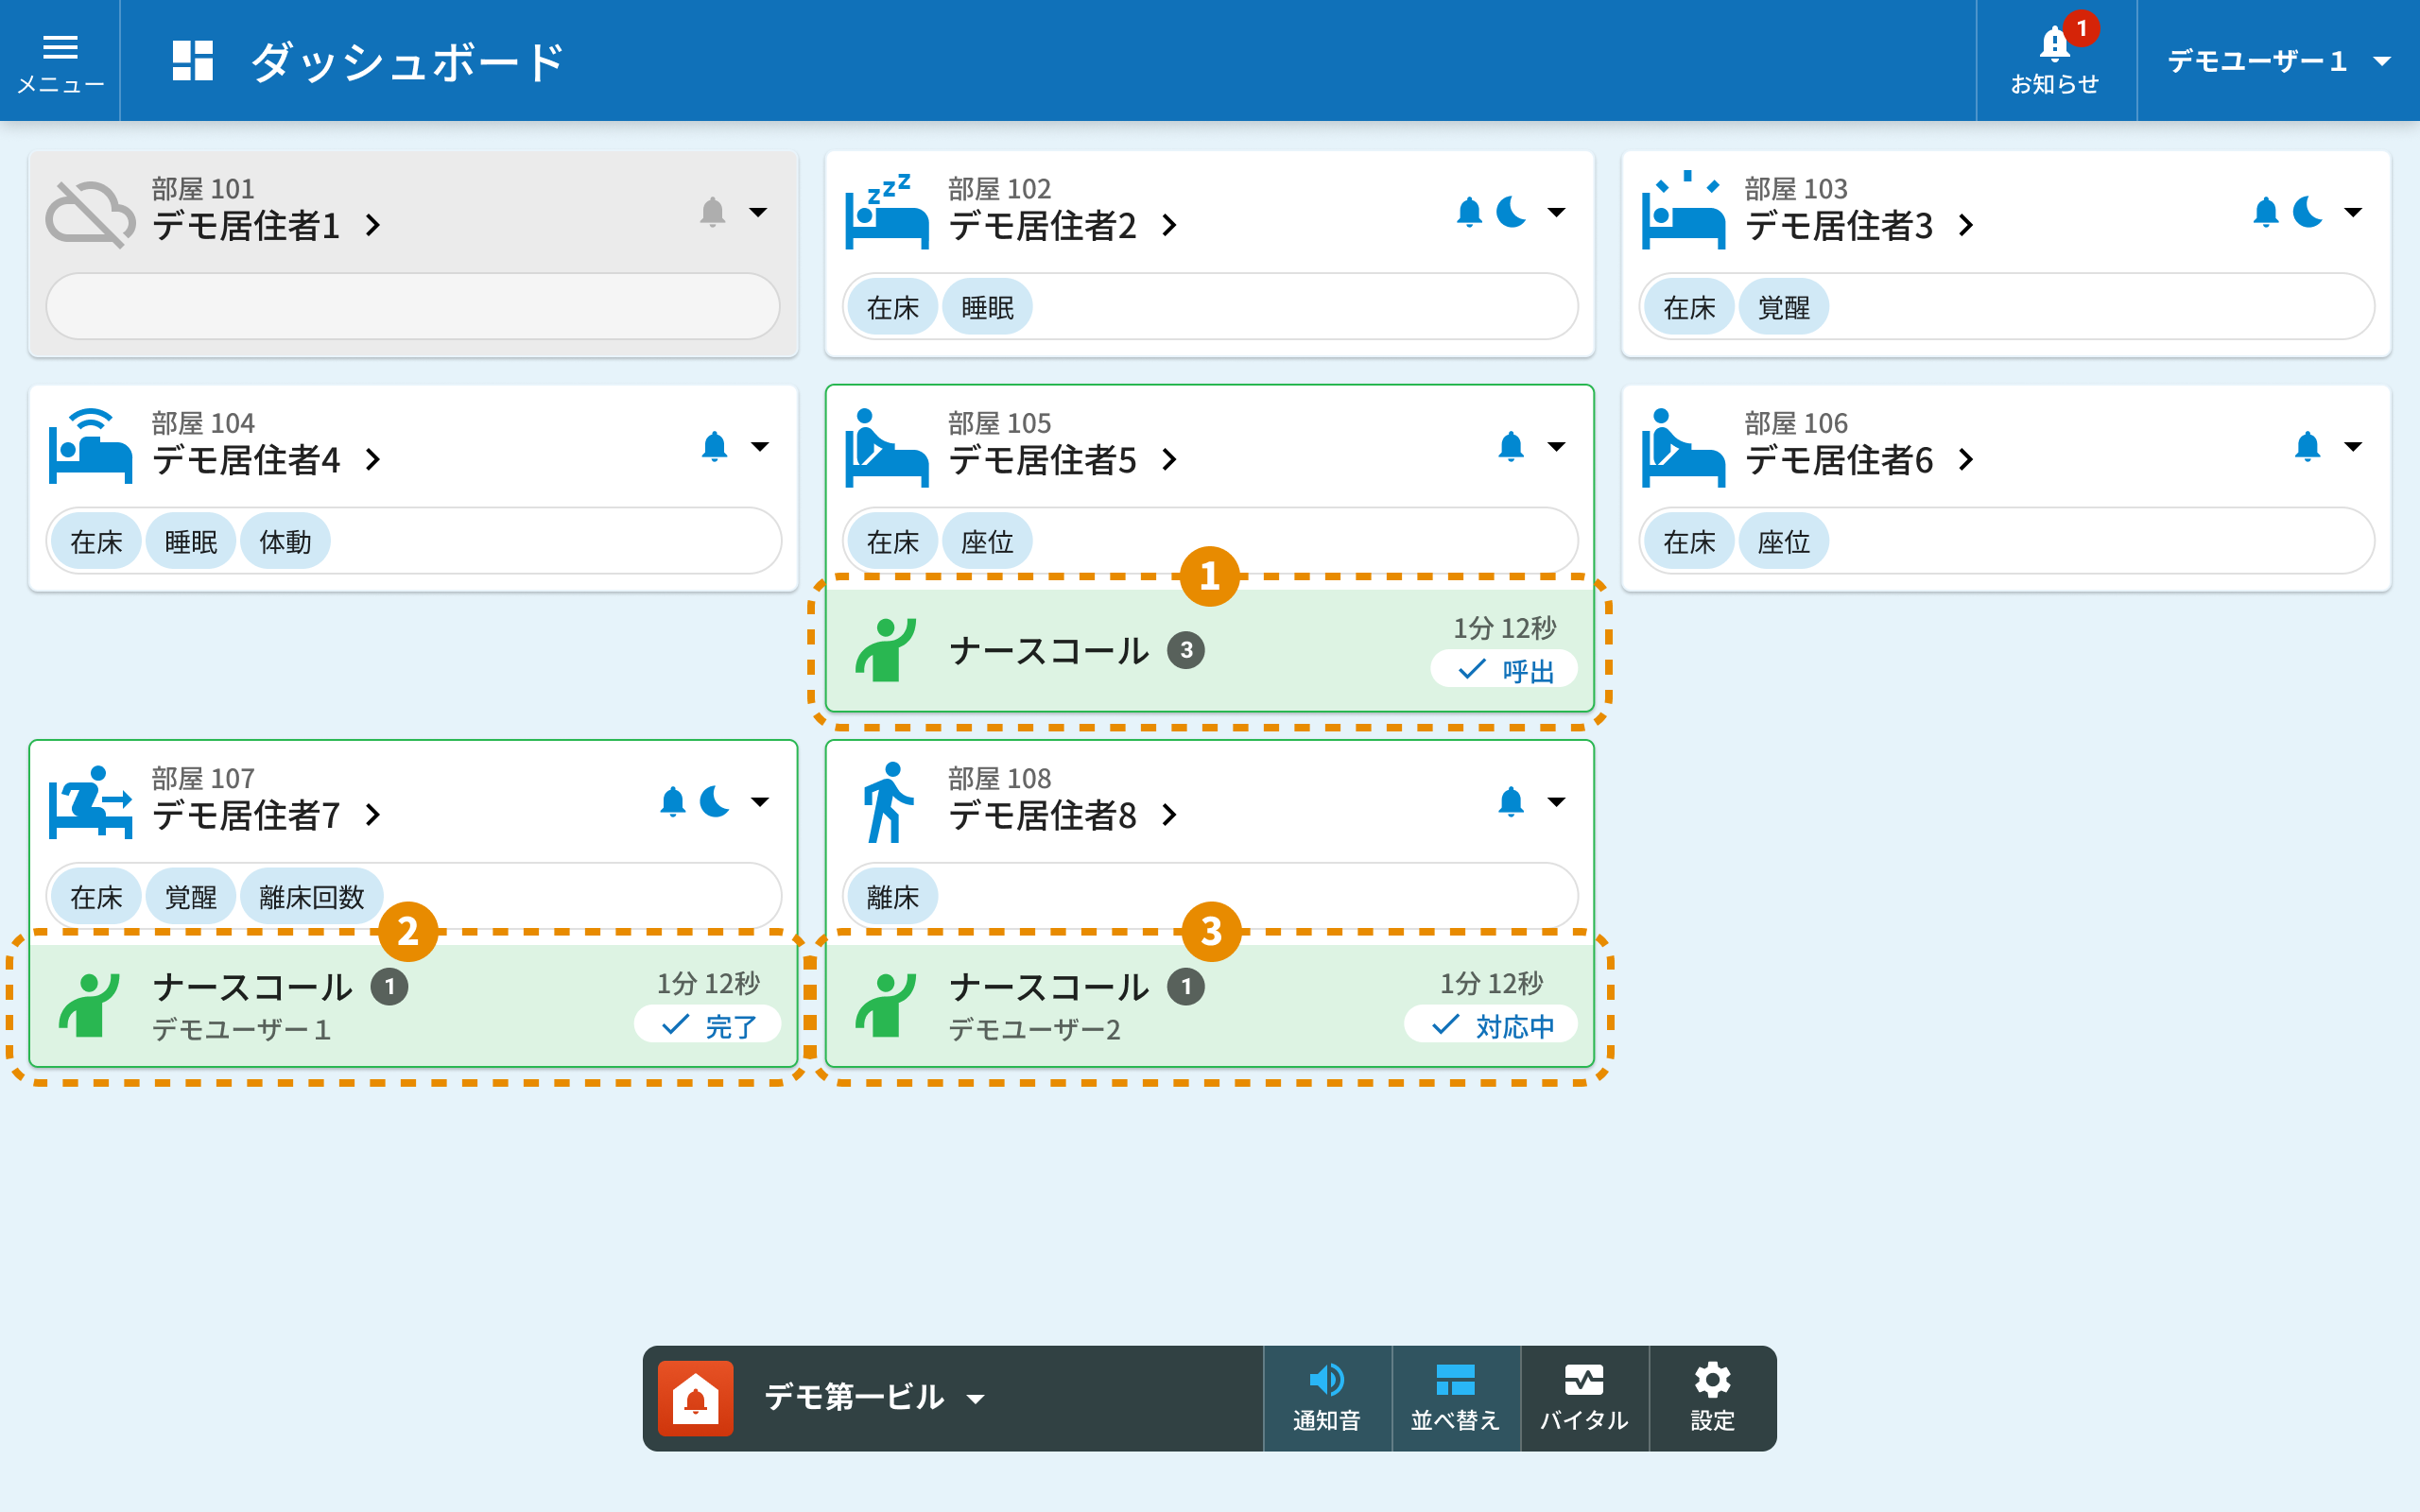The image size is (2420, 1512).
Task: Expand the options arrow for room 106
Action: tap(2353, 446)
